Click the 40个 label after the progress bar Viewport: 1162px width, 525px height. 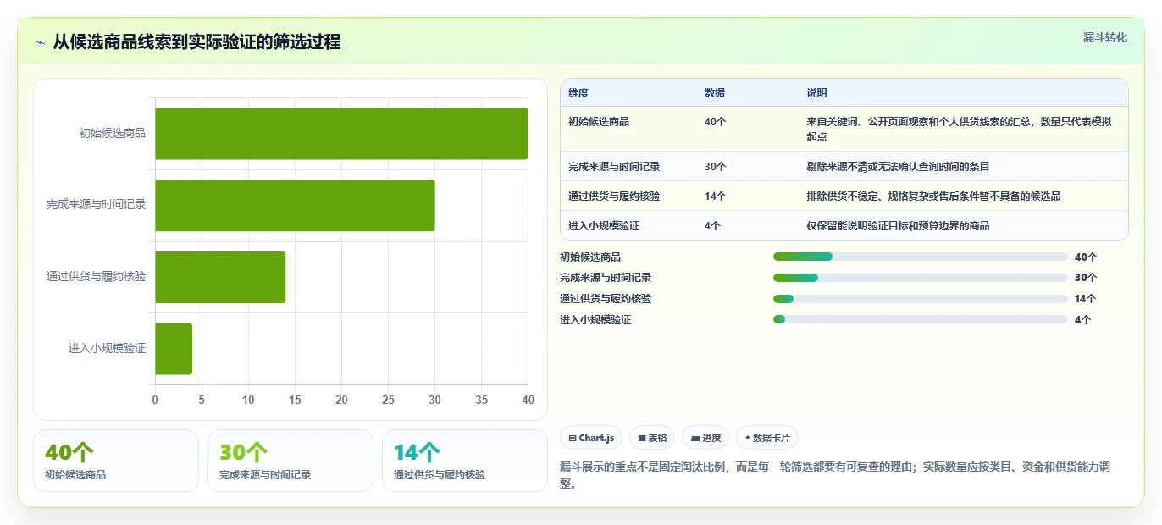coord(1085,257)
